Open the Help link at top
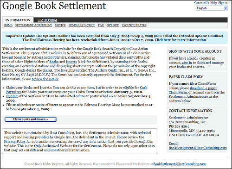The height and width of the screenshot is (169, 232). 214,3
